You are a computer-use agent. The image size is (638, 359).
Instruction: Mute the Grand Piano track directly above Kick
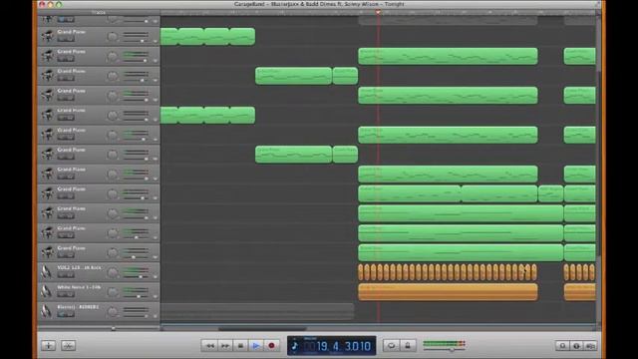tap(62, 255)
